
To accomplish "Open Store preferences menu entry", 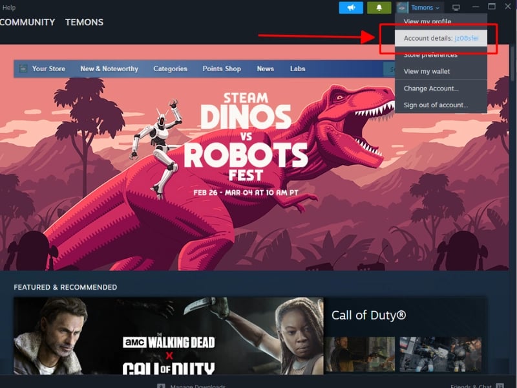I will click(x=441, y=55).
